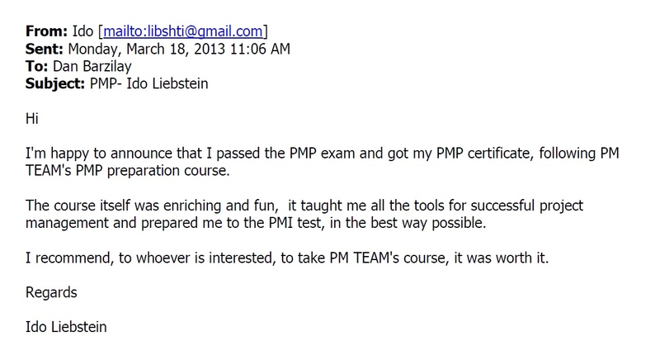This screenshot has width=660, height=355.
Task: Click the Regards closing line
Action: tap(51, 293)
